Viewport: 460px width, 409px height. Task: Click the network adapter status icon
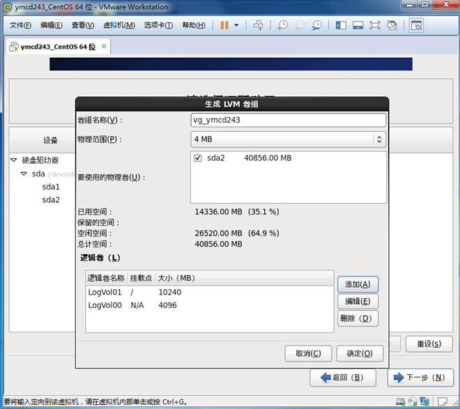(x=424, y=401)
